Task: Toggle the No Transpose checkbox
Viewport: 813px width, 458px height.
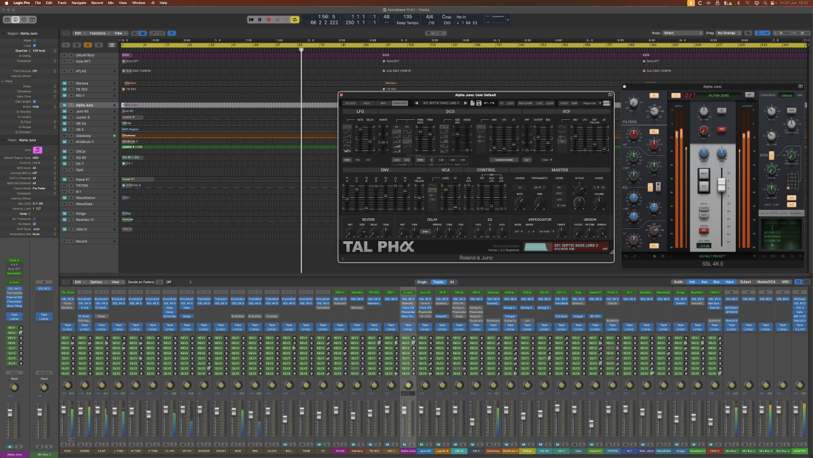Action: 35,219
